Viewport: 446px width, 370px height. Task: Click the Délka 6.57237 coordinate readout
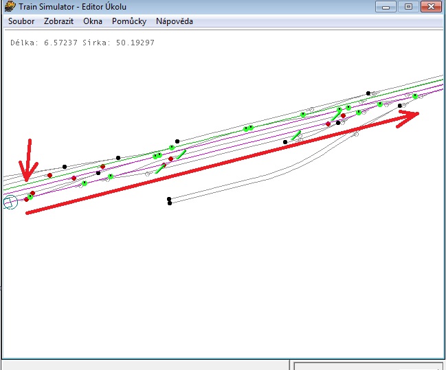click(x=44, y=43)
